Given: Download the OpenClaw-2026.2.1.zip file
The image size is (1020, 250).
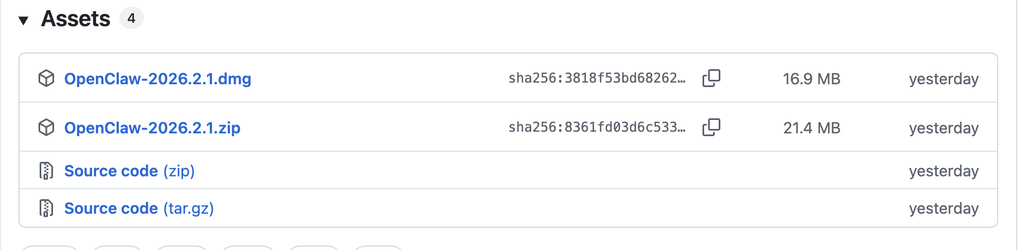Looking at the screenshot, I should [x=152, y=128].
